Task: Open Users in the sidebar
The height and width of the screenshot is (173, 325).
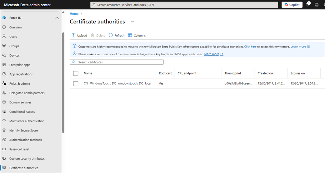Action: [13, 37]
